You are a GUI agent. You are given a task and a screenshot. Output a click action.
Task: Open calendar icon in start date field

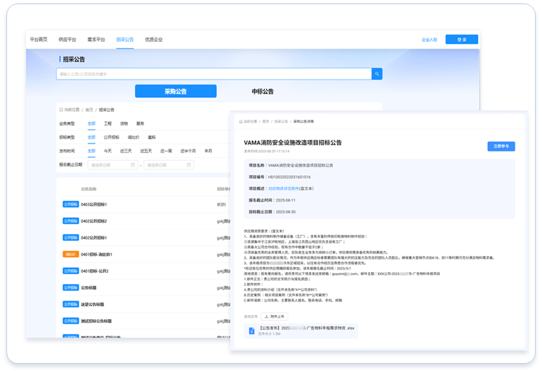pyautogui.click(x=133, y=165)
